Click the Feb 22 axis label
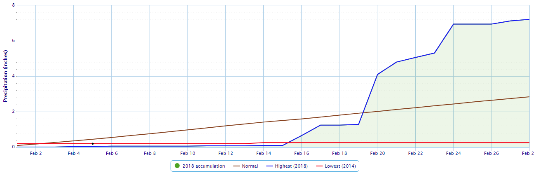536x173 pixels. click(x=415, y=153)
